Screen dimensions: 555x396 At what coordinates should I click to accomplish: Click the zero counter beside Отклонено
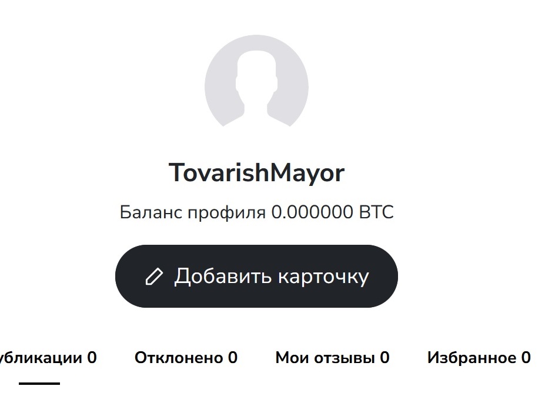pyautogui.click(x=233, y=357)
